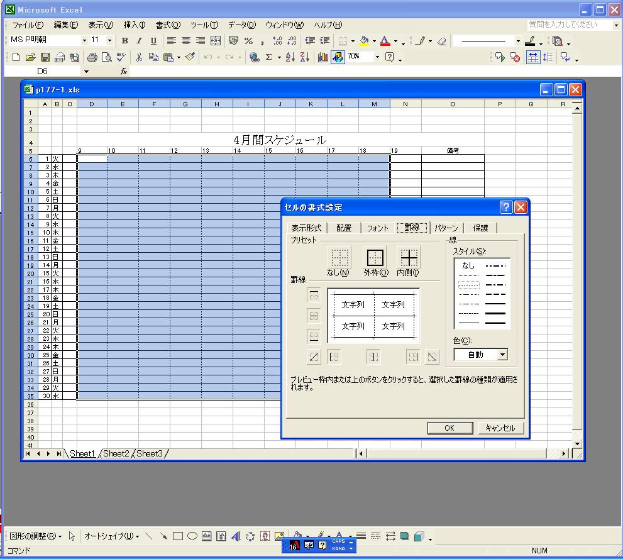Image resolution: width=623 pixels, height=559 pixels.
Task: Toggle underline formatting in toolbar
Action: click(x=153, y=40)
